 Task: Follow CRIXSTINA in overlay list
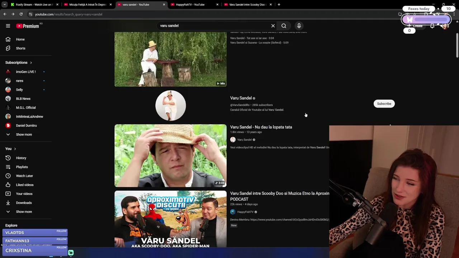61,247
